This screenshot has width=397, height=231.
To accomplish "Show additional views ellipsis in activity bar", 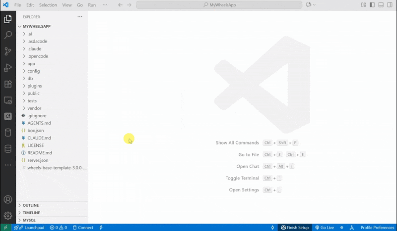I will coord(8,165).
